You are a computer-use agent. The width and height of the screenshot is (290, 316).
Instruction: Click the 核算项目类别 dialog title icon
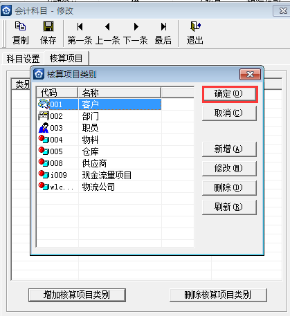39,74
